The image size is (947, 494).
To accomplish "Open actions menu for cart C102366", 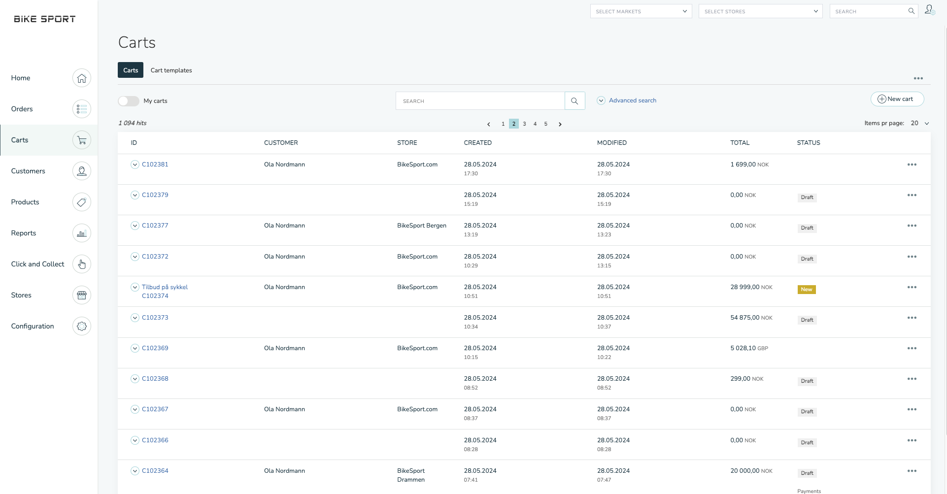I will (x=912, y=440).
